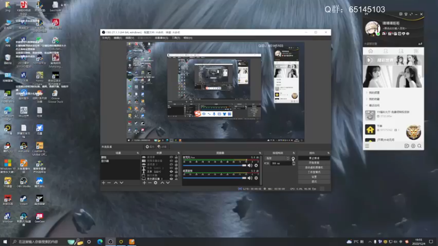Viewport: 438px width, 246px height.
Task: Pop out the Audio Mixer dock panel
Action: (260, 153)
